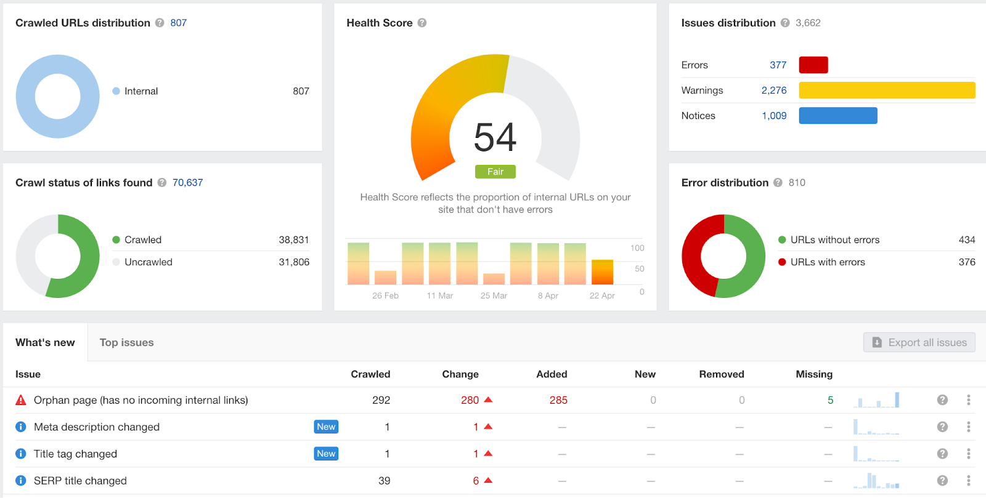Open the 2,276 Warnings count link

click(774, 90)
